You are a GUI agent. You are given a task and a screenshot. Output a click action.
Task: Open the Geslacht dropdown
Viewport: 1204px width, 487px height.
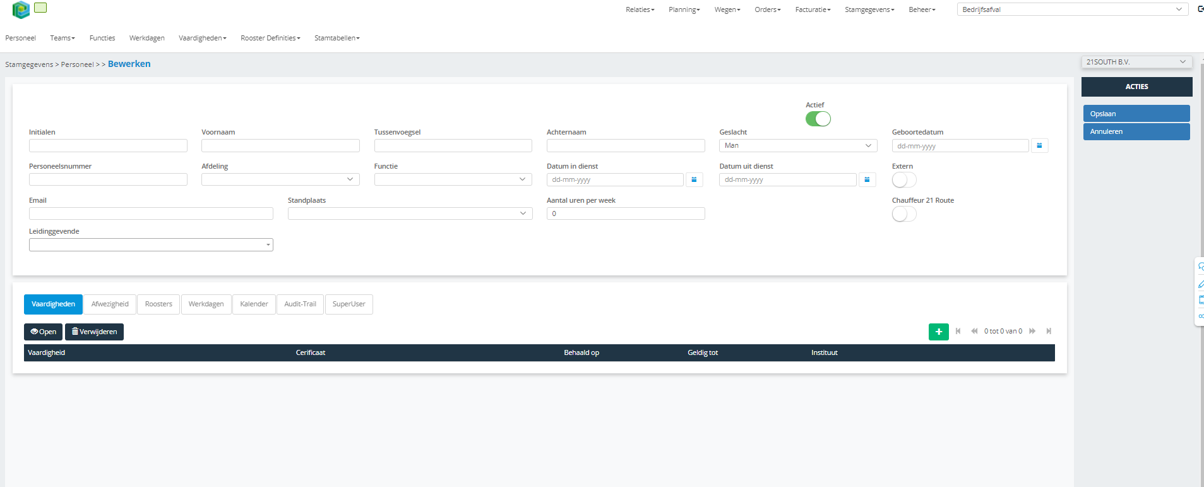[798, 146]
